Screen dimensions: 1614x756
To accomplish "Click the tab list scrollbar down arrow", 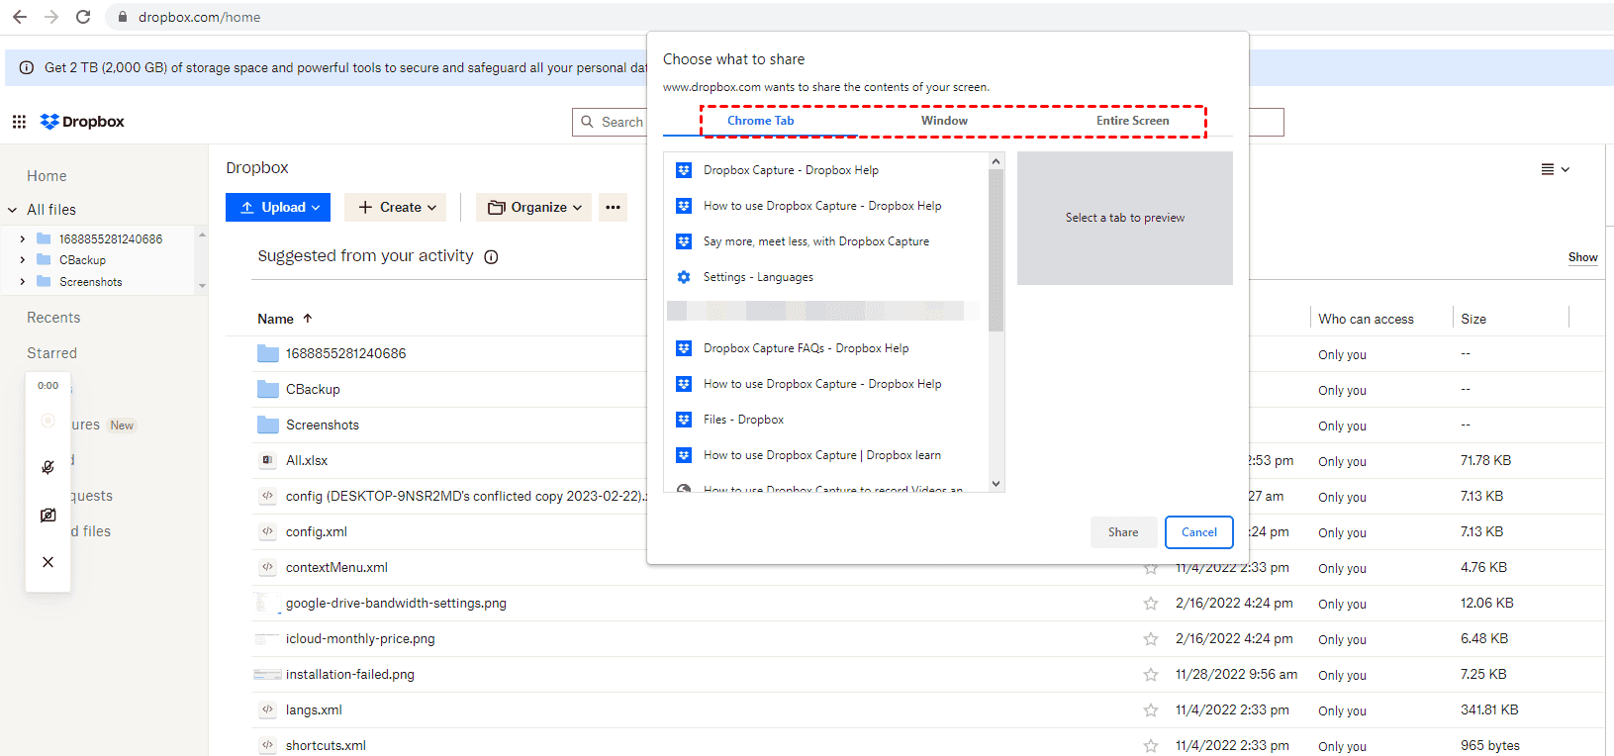I will (x=997, y=484).
